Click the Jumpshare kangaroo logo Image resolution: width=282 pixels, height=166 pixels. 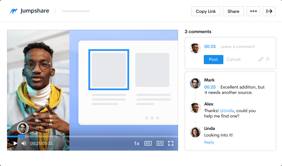(14, 11)
